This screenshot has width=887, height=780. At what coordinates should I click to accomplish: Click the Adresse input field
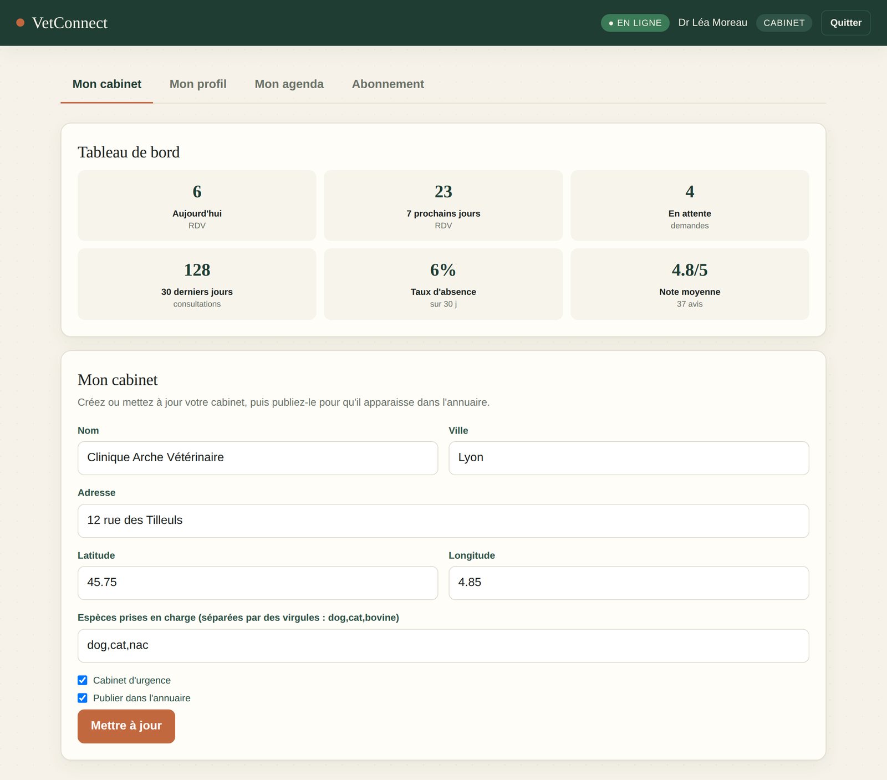443,521
